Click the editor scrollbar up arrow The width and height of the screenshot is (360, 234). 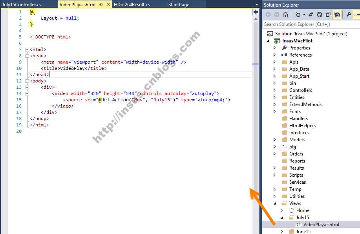[256, 19]
